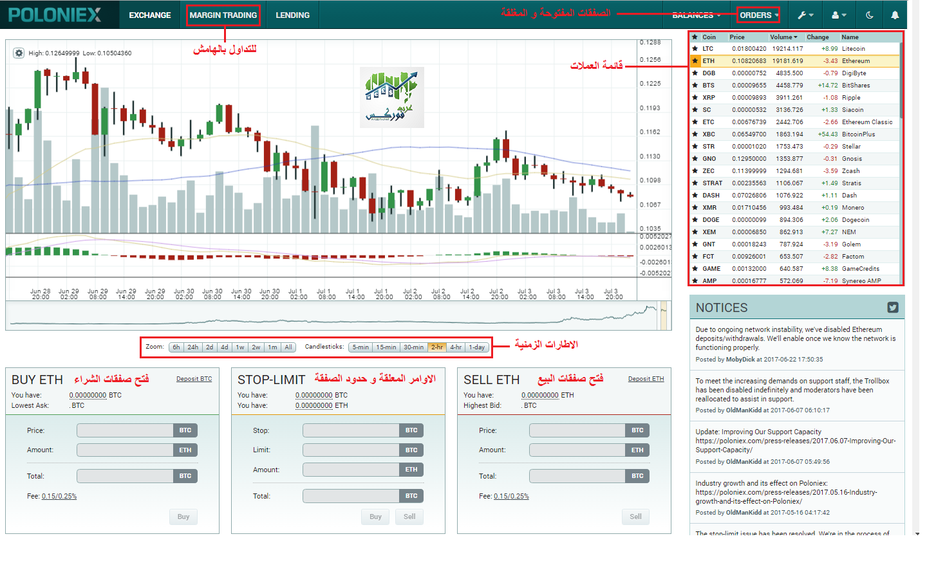Click Amount field in Sell ETH
The image size is (927, 579).
coord(577,450)
